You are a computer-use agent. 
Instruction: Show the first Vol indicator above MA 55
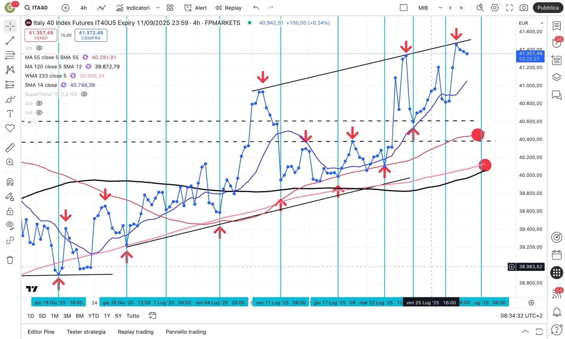coord(39,48)
